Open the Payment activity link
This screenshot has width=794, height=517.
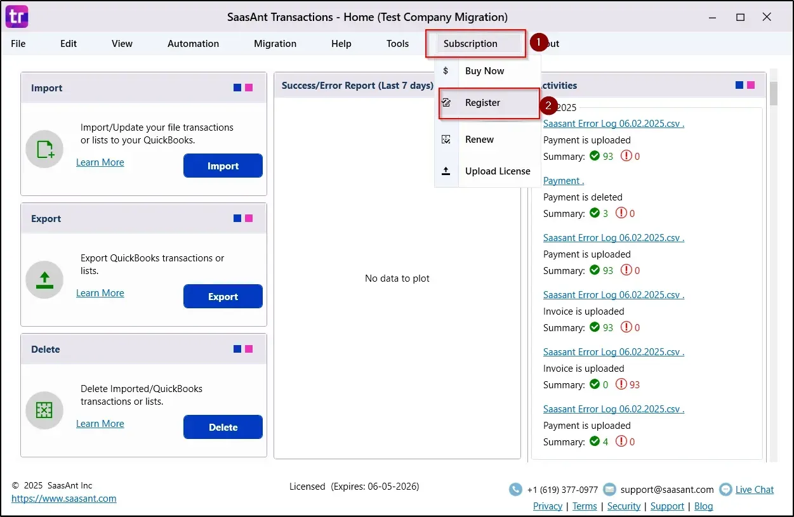[564, 181]
